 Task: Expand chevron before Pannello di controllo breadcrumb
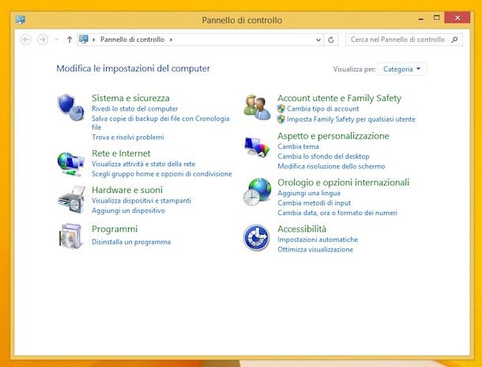[x=94, y=40]
